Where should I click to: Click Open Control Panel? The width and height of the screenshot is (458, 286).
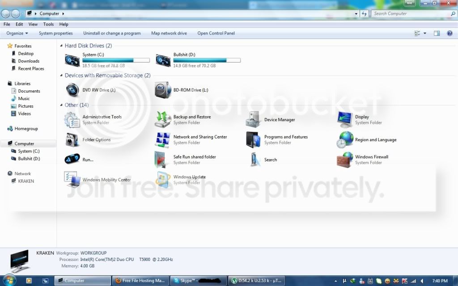coord(216,33)
